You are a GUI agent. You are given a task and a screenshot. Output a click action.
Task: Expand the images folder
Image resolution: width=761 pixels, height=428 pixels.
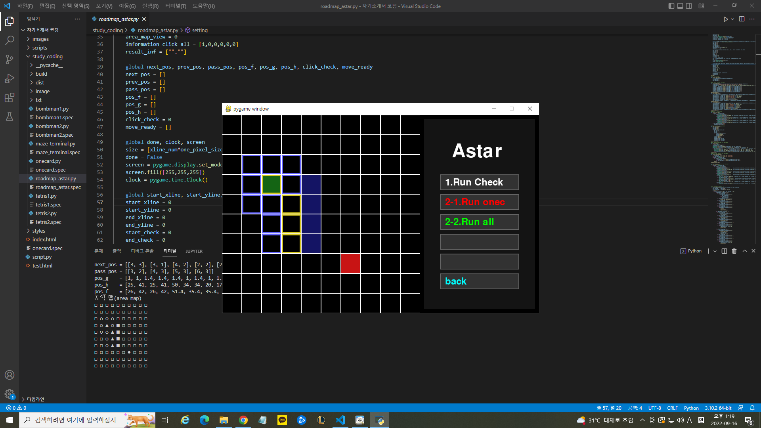(40, 39)
